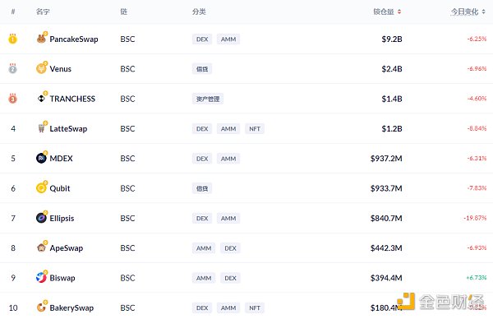Click the ApeSwap monkey logo icon
This screenshot has width=493, height=319.
41,247
